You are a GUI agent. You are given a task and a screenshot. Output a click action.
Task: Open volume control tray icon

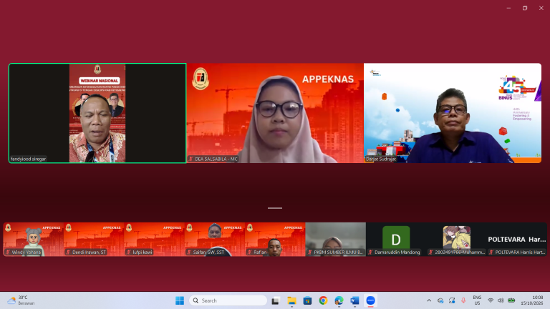tap(501, 300)
